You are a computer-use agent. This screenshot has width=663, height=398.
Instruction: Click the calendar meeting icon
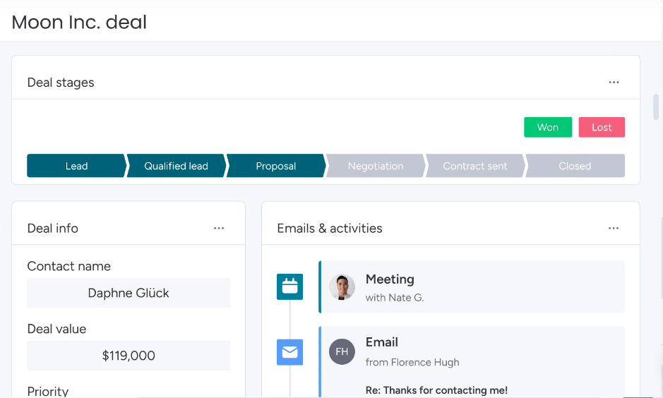pyautogui.click(x=289, y=287)
